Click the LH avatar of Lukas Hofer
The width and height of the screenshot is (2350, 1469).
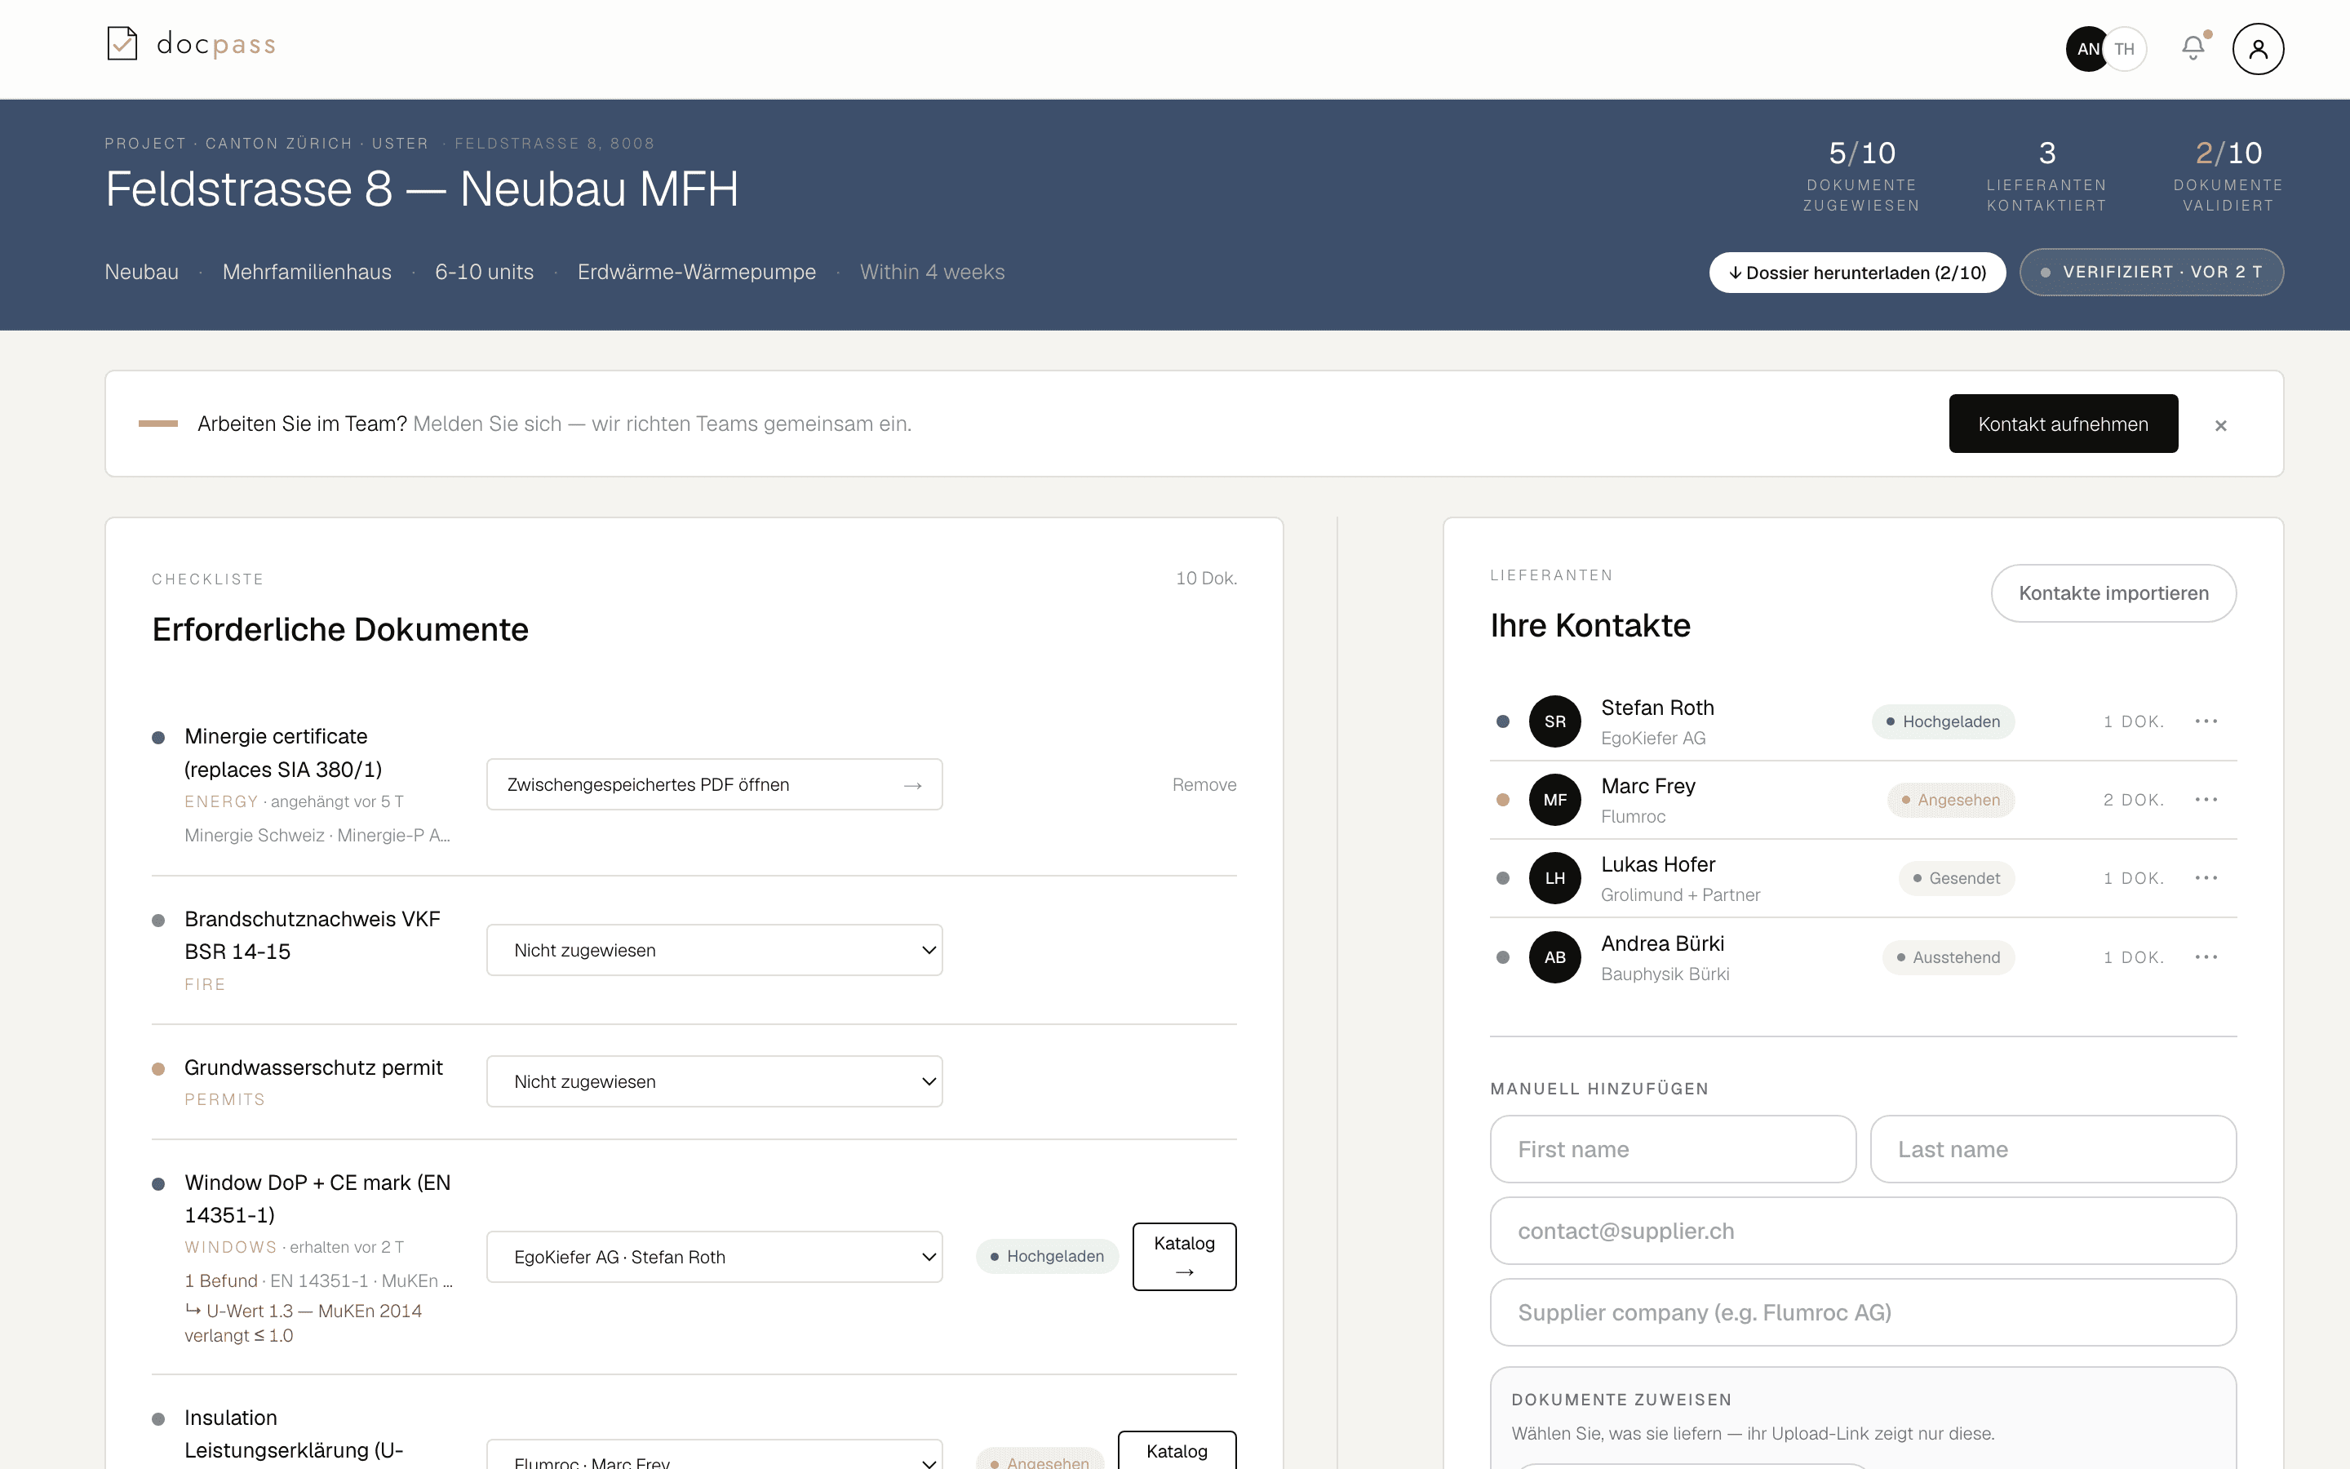pos(1554,878)
